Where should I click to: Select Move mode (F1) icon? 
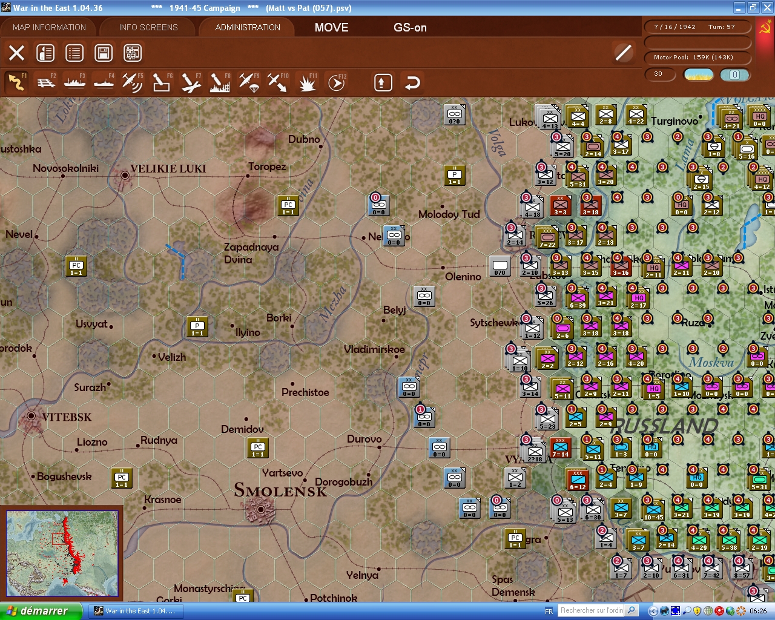16,82
